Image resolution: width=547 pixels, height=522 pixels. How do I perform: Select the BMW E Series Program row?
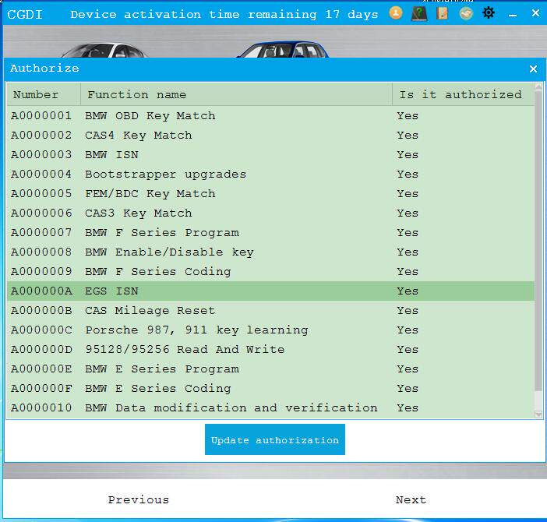pyautogui.click(x=270, y=369)
